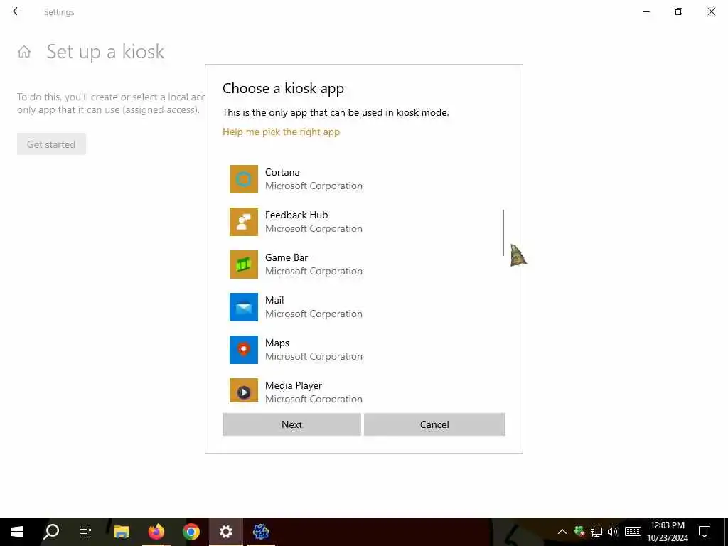Screen dimensions: 728x546
Task: Open the Windows Start menu
Action: [x=17, y=532]
